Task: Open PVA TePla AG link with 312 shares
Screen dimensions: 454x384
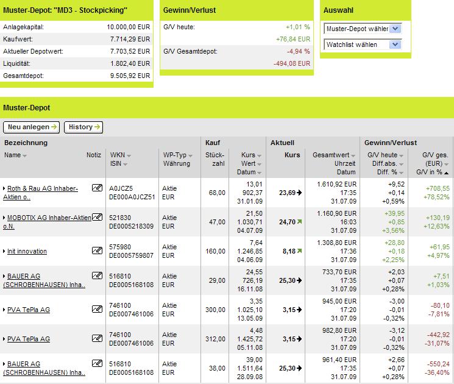Action: (x=29, y=339)
